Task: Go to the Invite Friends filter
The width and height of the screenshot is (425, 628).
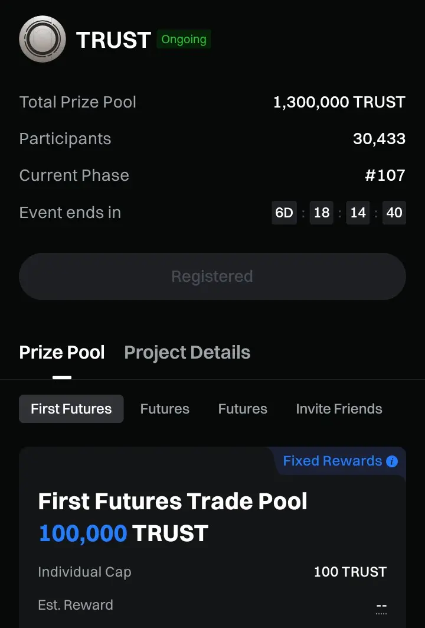Action: click(x=339, y=409)
